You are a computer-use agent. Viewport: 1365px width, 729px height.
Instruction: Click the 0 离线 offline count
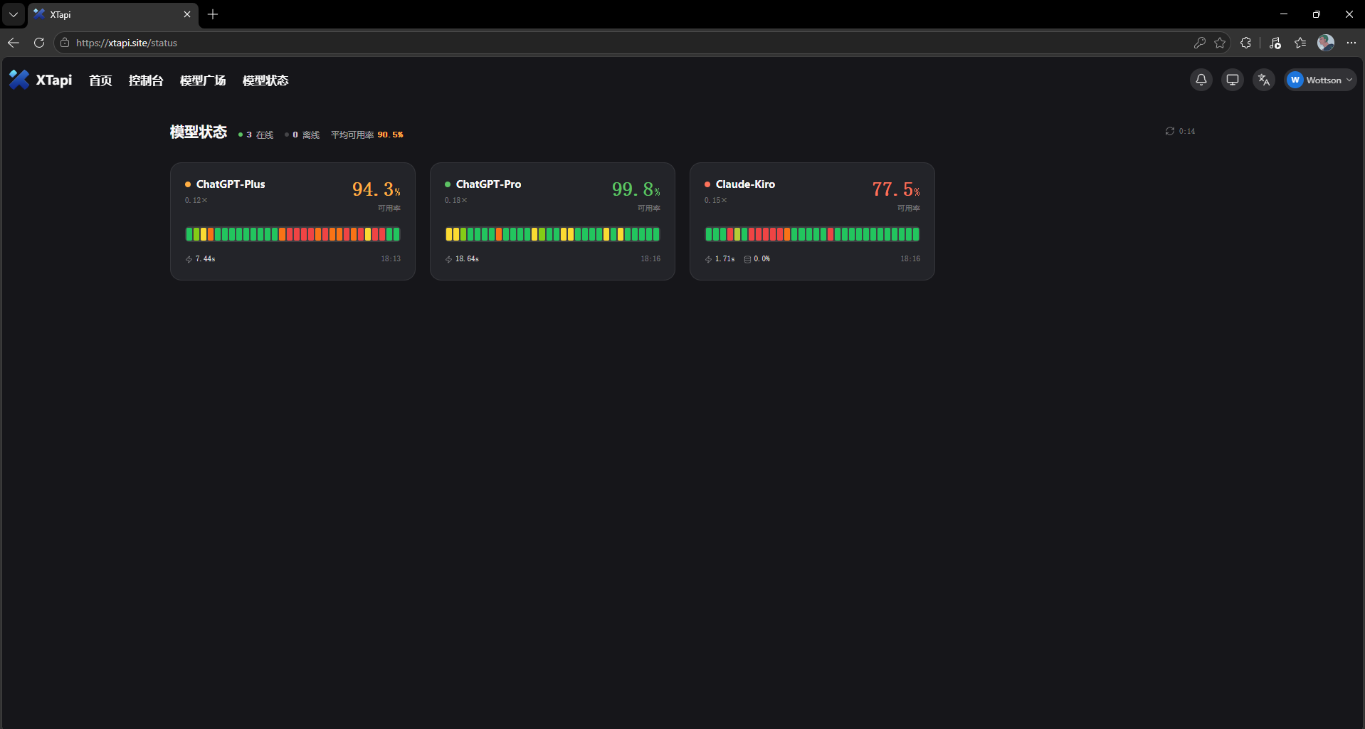click(302, 135)
